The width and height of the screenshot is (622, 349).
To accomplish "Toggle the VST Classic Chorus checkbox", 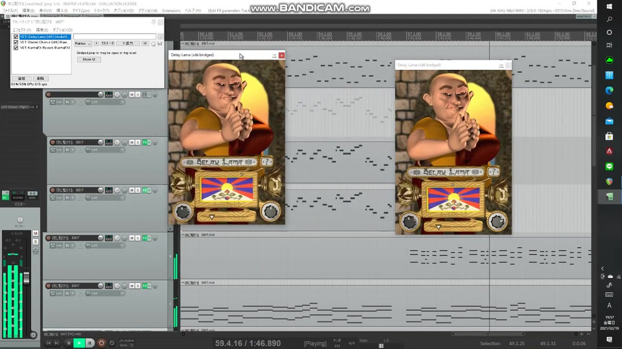I will [16, 42].
